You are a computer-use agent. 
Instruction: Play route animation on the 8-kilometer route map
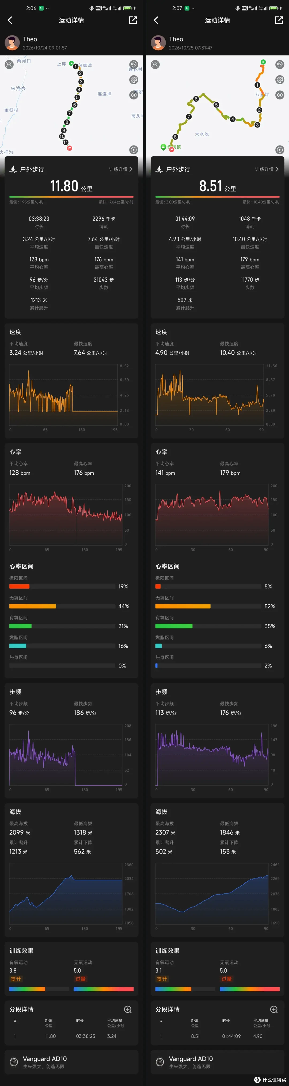(x=280, y=150)
